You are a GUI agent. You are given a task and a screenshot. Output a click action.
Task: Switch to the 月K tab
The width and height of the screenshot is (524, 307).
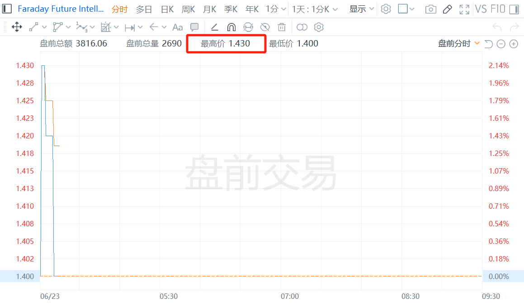pos(209,9)
